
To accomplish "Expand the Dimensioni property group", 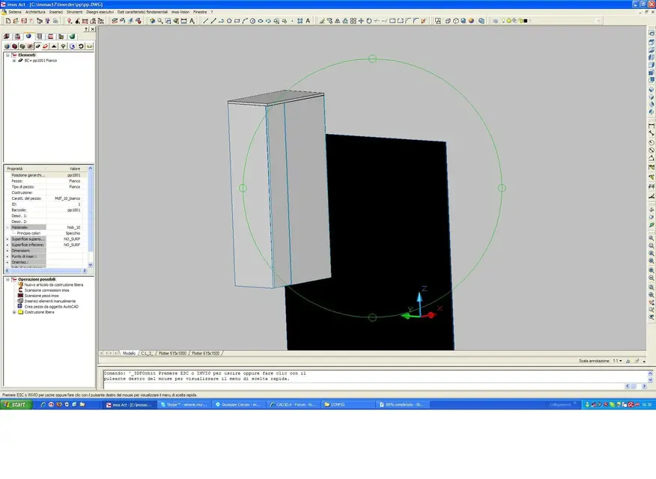I will click(x=7, y=251).
